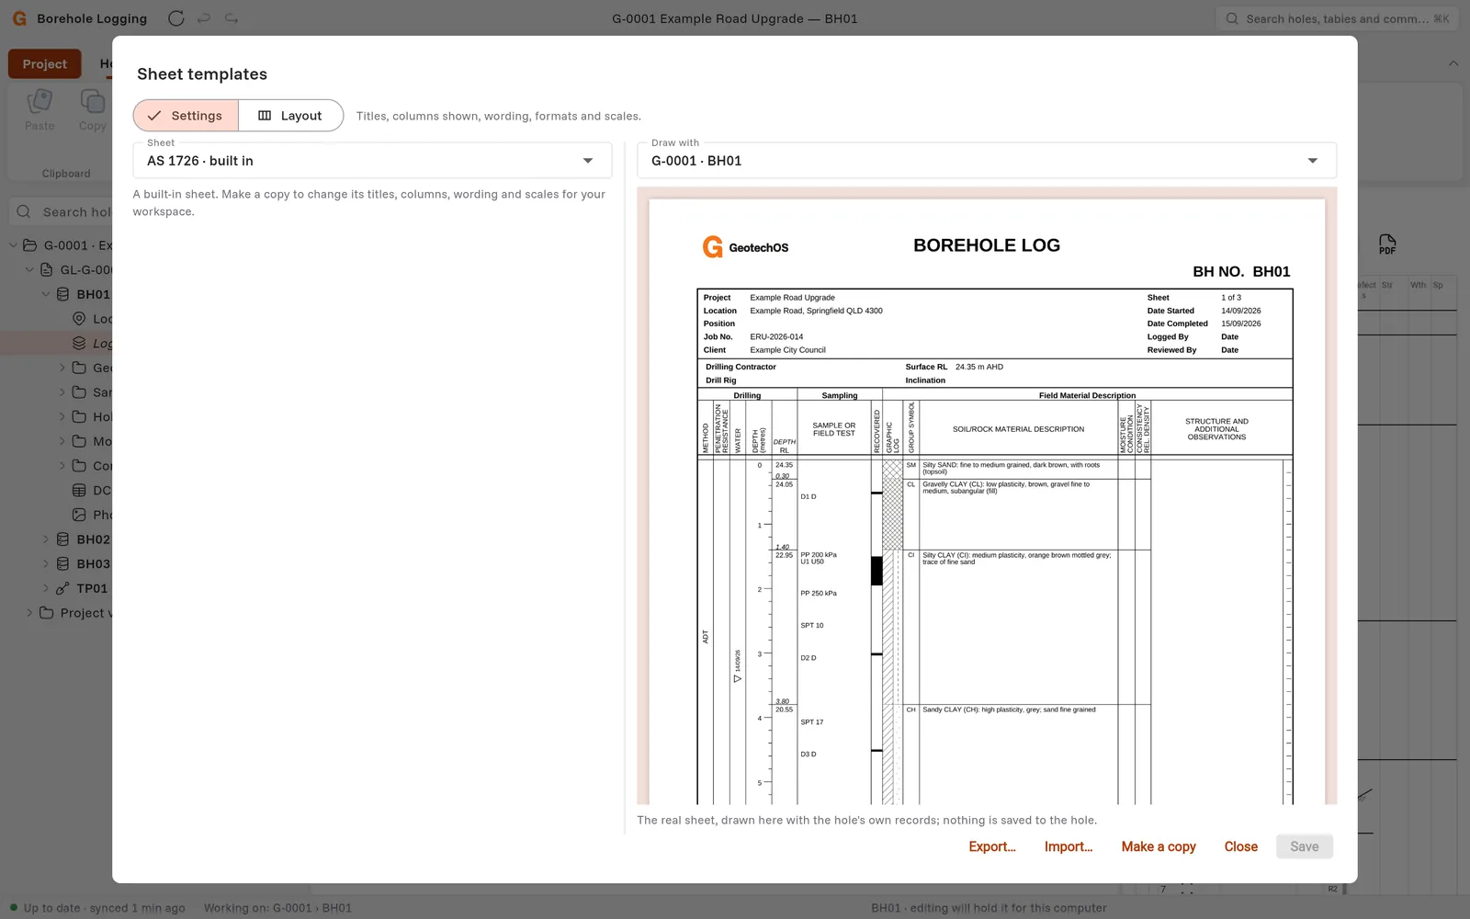
Task: Expand the BH02 tree node
Action: point(46,539)
